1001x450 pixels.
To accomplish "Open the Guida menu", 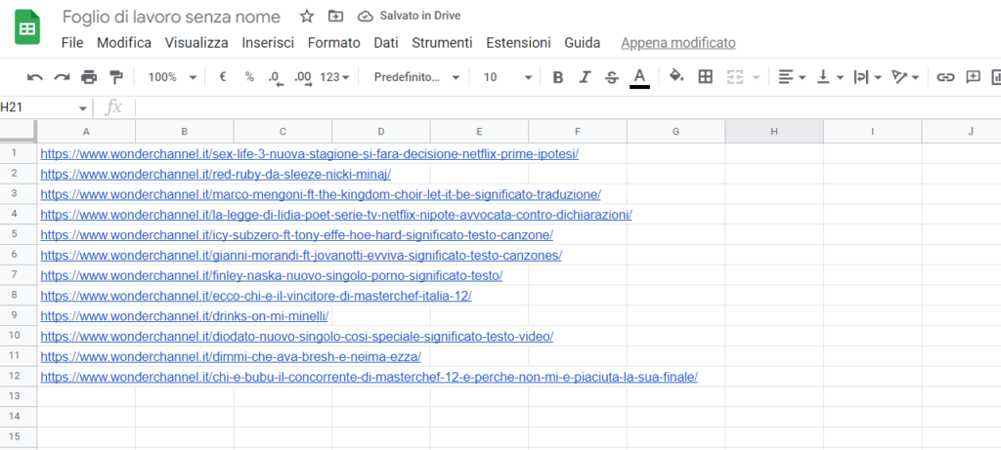I will click(583, 43).
